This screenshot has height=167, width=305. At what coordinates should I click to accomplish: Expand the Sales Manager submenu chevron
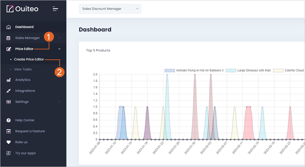[59, 38]
